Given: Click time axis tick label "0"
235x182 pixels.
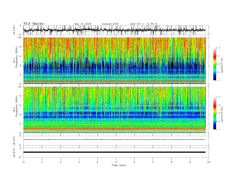Looking at the screenshot, I should tap(23, 162).
